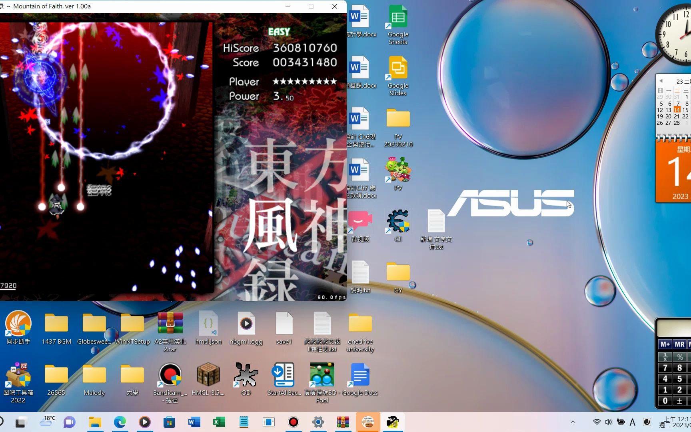The height and width of the screenshot is (432, 691).
Task: Open the 1437 BGM folder
Action: [56, 328]
